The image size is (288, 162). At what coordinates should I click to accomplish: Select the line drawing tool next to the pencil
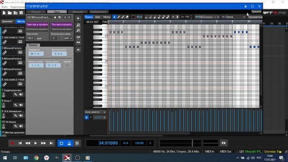pyautogui.click(x=123, y=17)
